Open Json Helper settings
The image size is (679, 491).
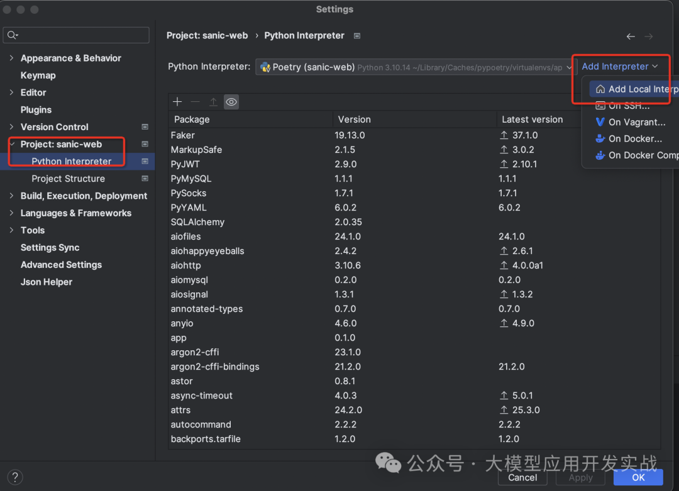[47, 282]
